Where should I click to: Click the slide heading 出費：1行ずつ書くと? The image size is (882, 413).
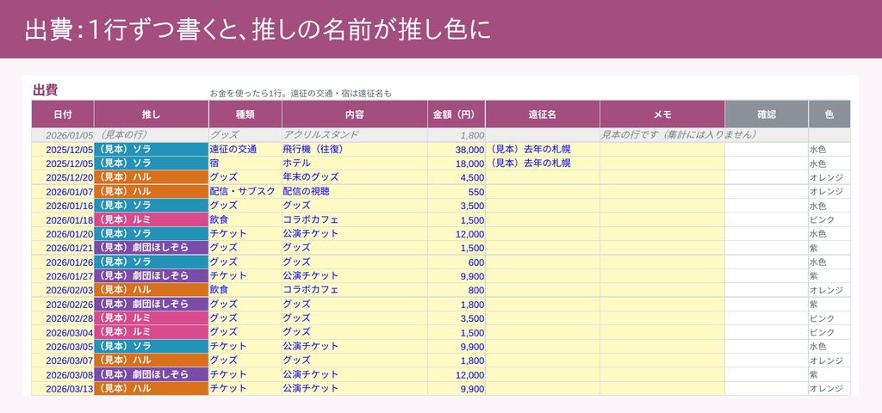point(258,31)
